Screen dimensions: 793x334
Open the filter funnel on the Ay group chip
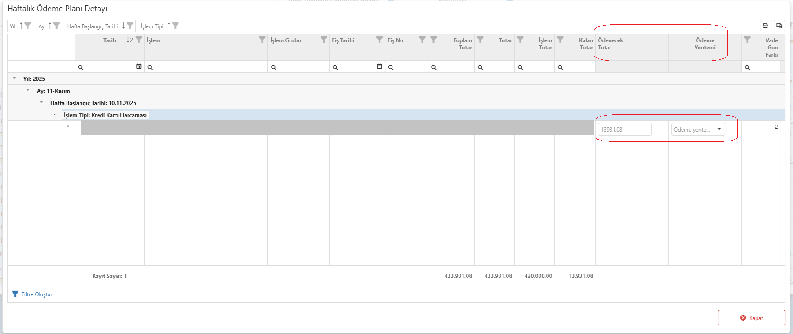click(57, 26)
